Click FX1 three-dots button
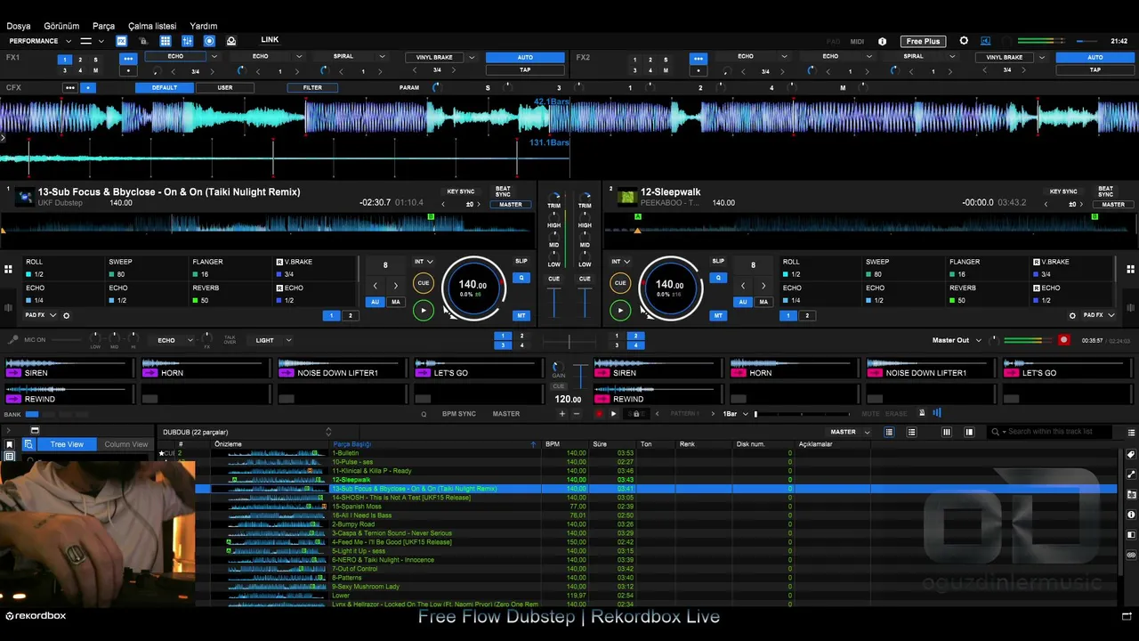The height and width of the screenshot is (641, 1139). coord(128,58)
